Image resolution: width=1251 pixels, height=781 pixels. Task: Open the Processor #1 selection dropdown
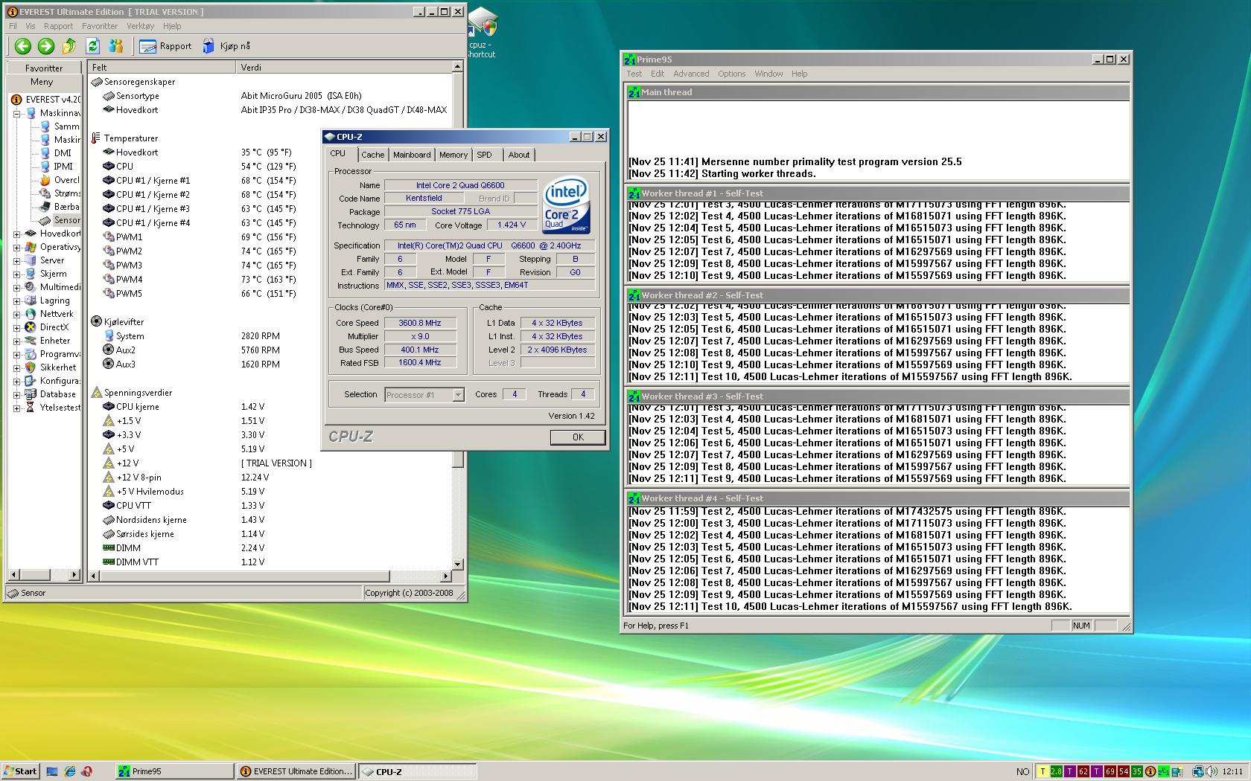[458, 395]
